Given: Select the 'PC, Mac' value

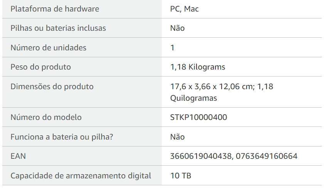Looking at the screenshot, I should click(185, 9).
